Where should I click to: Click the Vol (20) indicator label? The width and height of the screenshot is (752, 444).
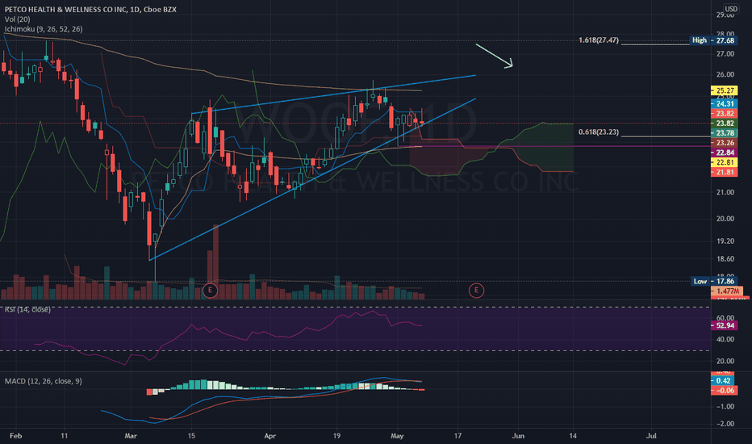point(17,19)
